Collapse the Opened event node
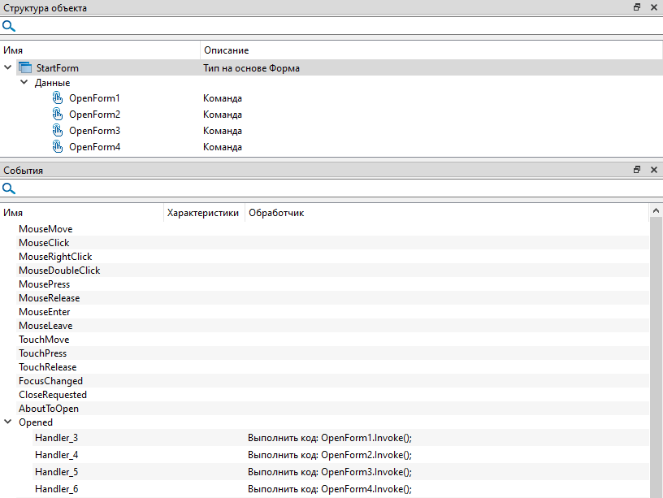663x498 pixels. 8,422
